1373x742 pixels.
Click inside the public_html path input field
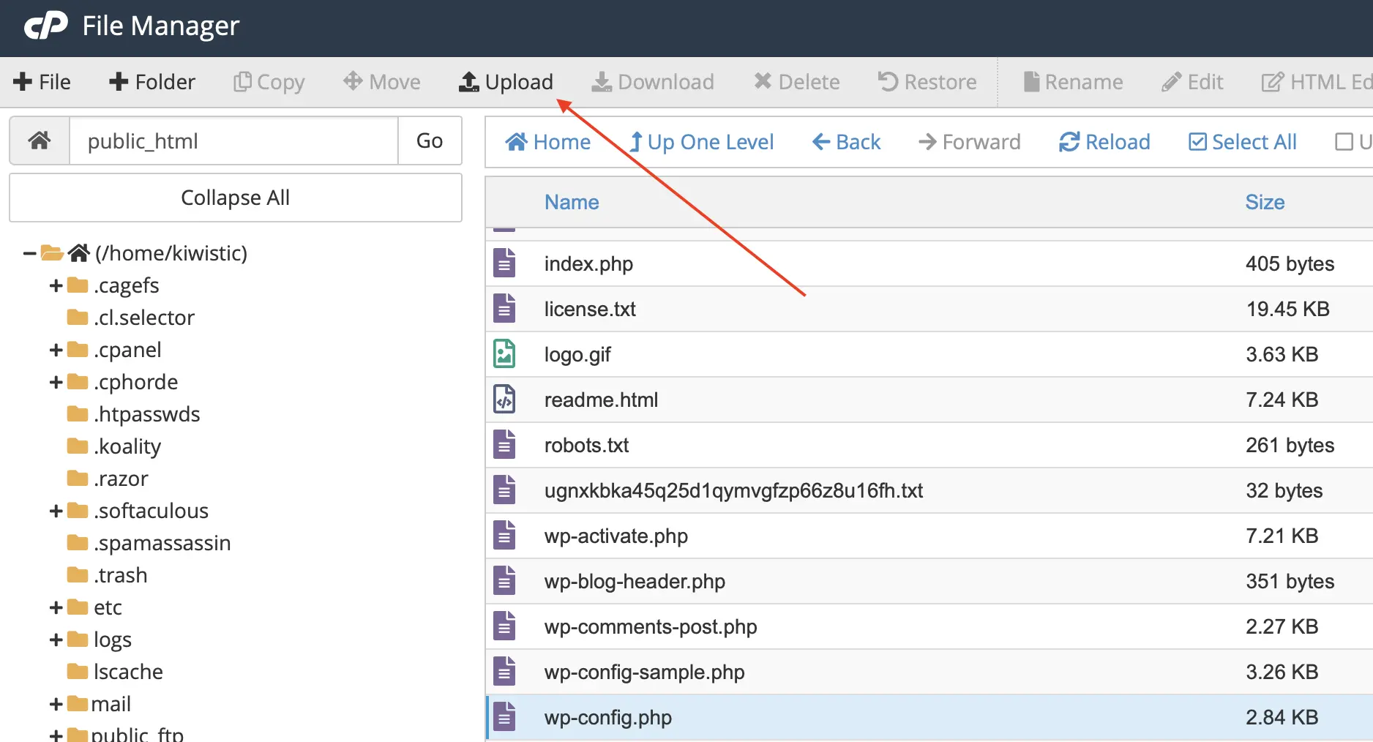[x=234, y=140]
